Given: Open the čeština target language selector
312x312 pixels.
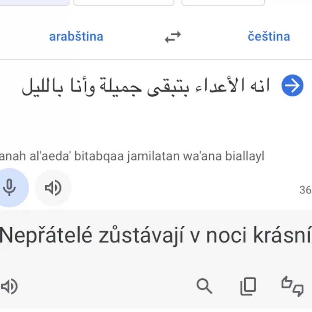Looking at the screenshot, I should tap(269, 37).
